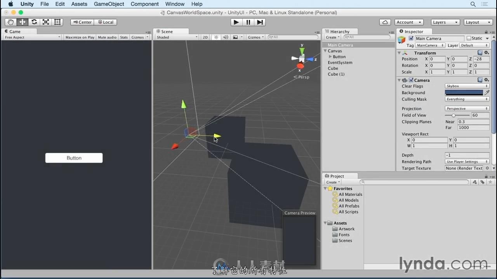Toggle the Static checkbox

[469, 38]
